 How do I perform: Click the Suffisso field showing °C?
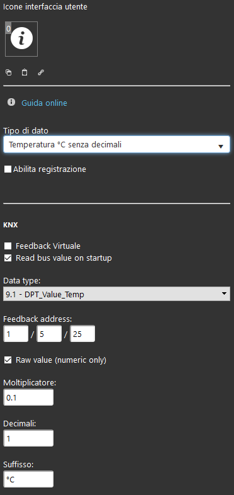28,479
